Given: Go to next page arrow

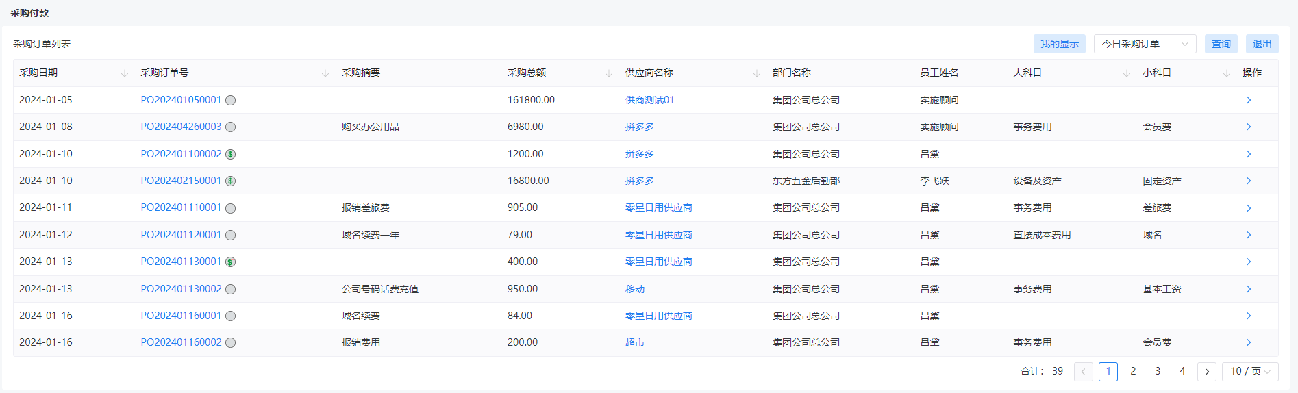Looking at the screenshot, I should pyautogui.click(x=1207, y=372).
